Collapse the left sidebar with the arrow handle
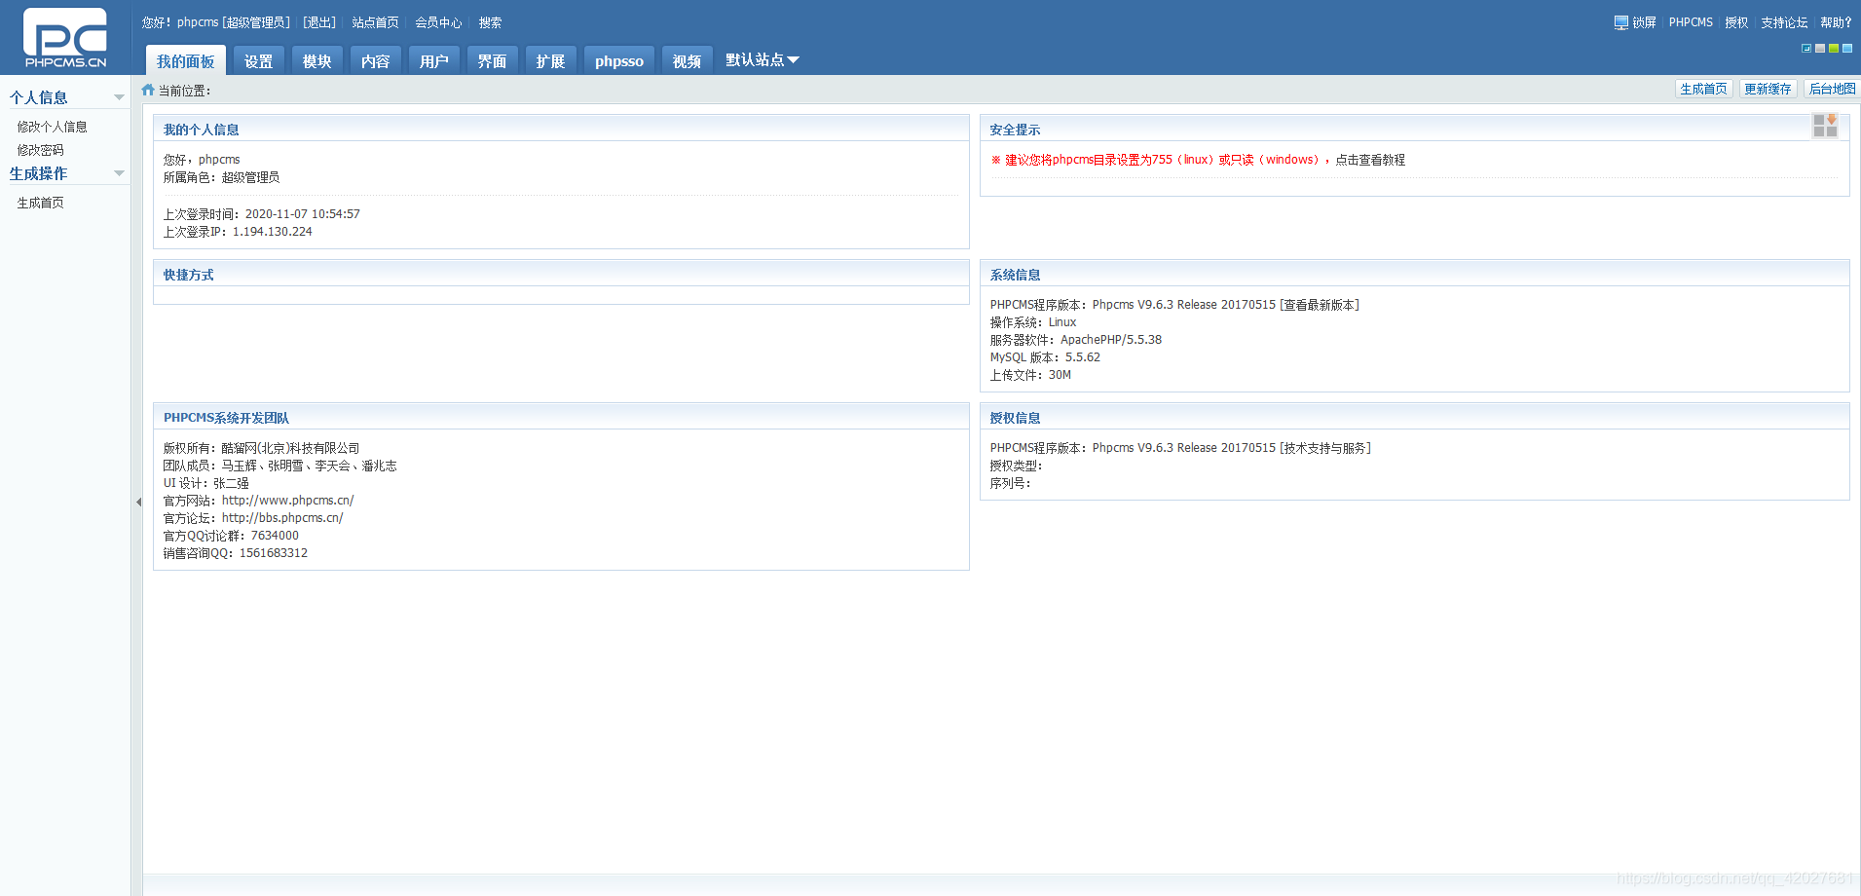 (x=138, y=503)
